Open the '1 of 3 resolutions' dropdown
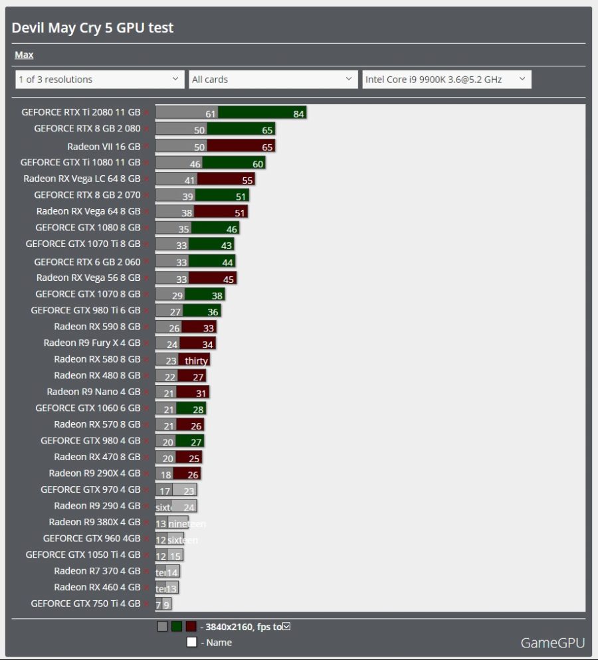The image size is (598, 660). pyautogui.click(x=100, y=80)
